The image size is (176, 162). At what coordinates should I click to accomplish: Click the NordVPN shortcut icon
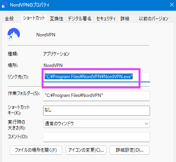[x=14, y=34]
